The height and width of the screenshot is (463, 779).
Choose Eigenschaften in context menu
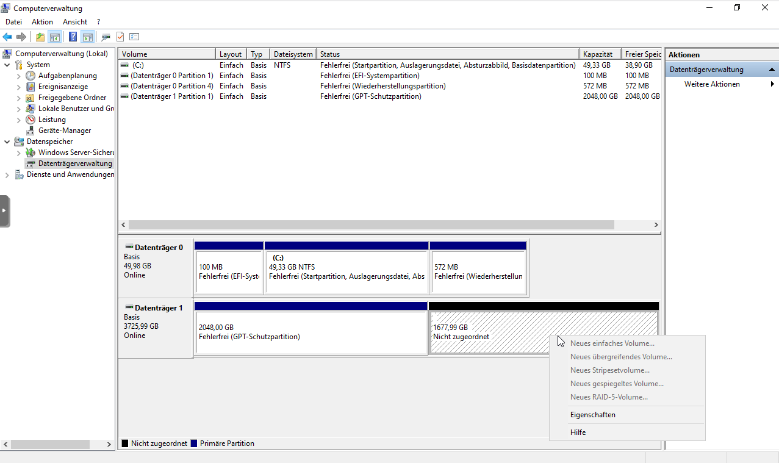[627, 415]
